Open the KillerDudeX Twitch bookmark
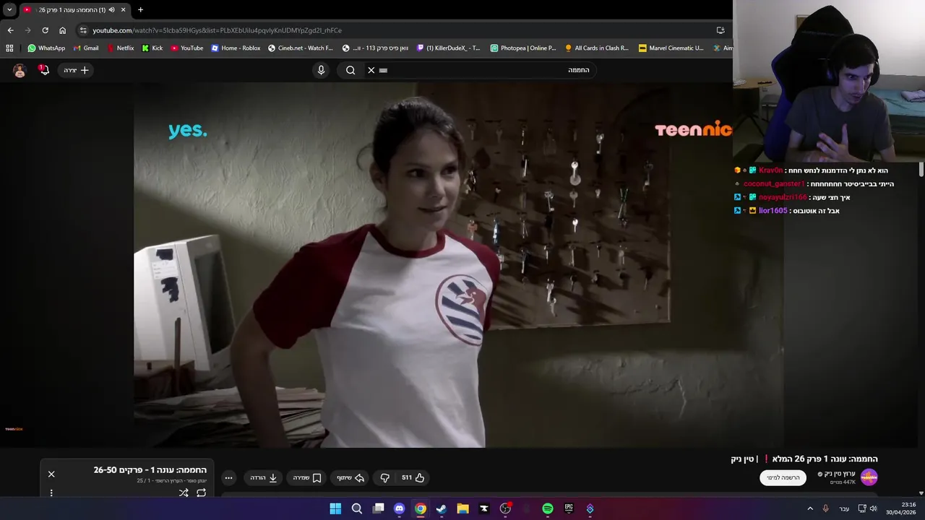The width and height of the screenshot is (925, 520). (x=449, y=48)
